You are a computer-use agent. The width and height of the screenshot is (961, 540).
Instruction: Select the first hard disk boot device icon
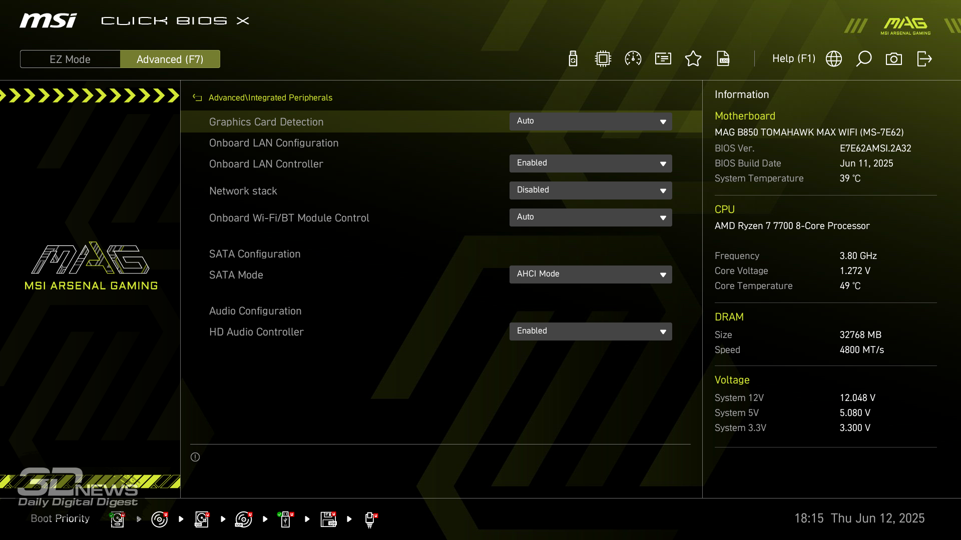[x=117, y=519]
